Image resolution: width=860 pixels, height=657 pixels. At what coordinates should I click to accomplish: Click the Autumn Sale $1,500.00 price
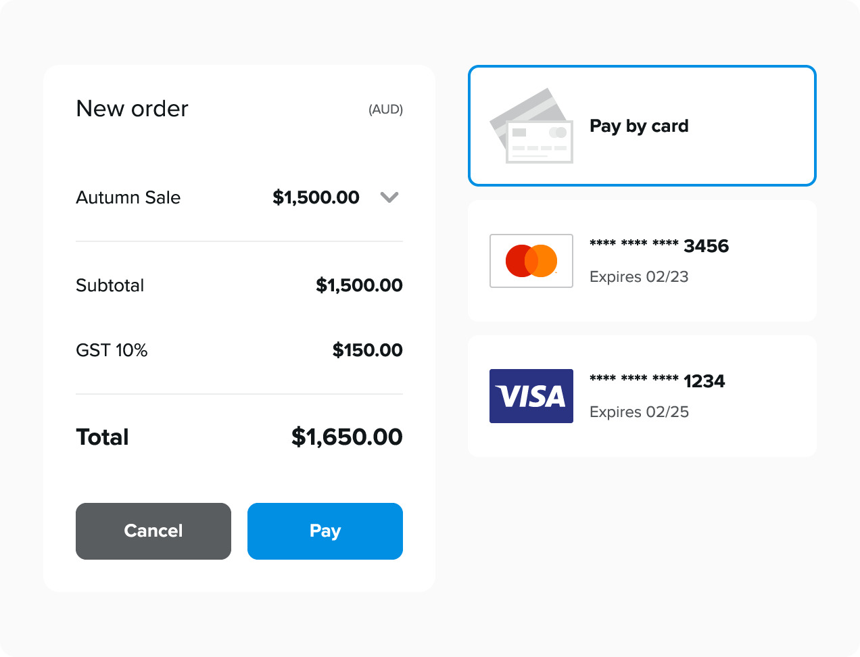tap(316, 197)
